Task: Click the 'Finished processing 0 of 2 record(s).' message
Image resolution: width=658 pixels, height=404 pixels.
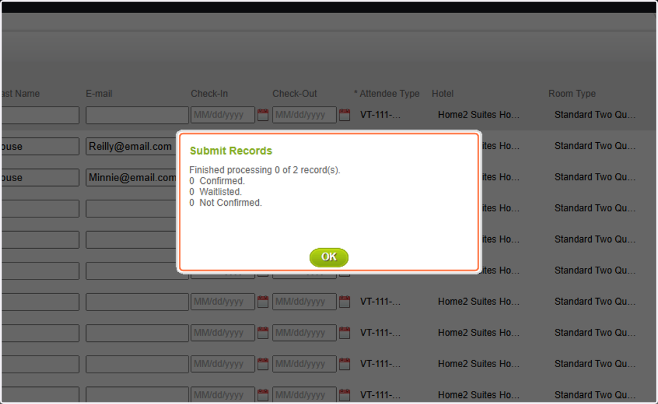Action: [265, 170]
